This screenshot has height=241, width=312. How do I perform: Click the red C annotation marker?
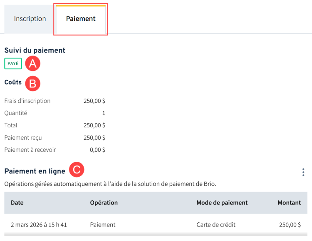pyautogui.click(x=77, y=170)
